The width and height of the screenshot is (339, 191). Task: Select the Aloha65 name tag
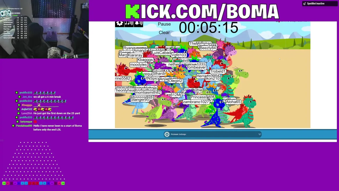[233, 102]
